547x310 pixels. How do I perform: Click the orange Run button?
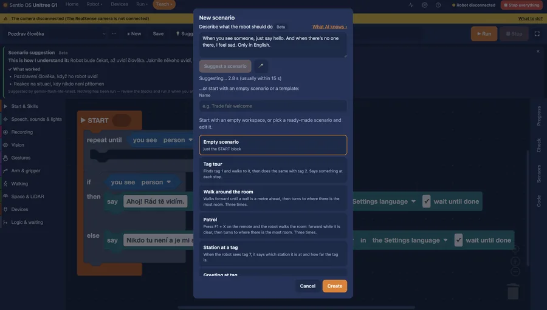(484, 34)
